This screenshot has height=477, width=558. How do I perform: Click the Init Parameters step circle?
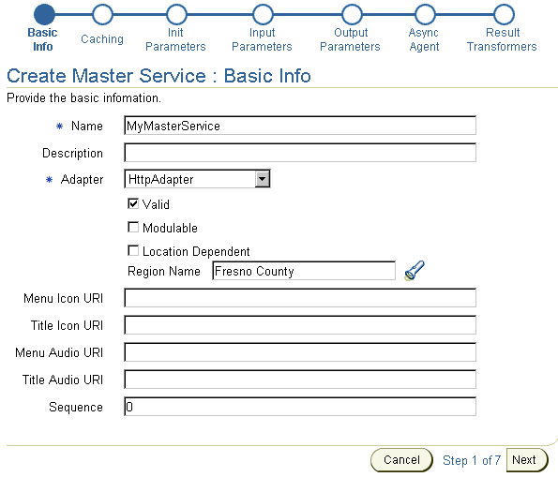[x=176, y=14]
